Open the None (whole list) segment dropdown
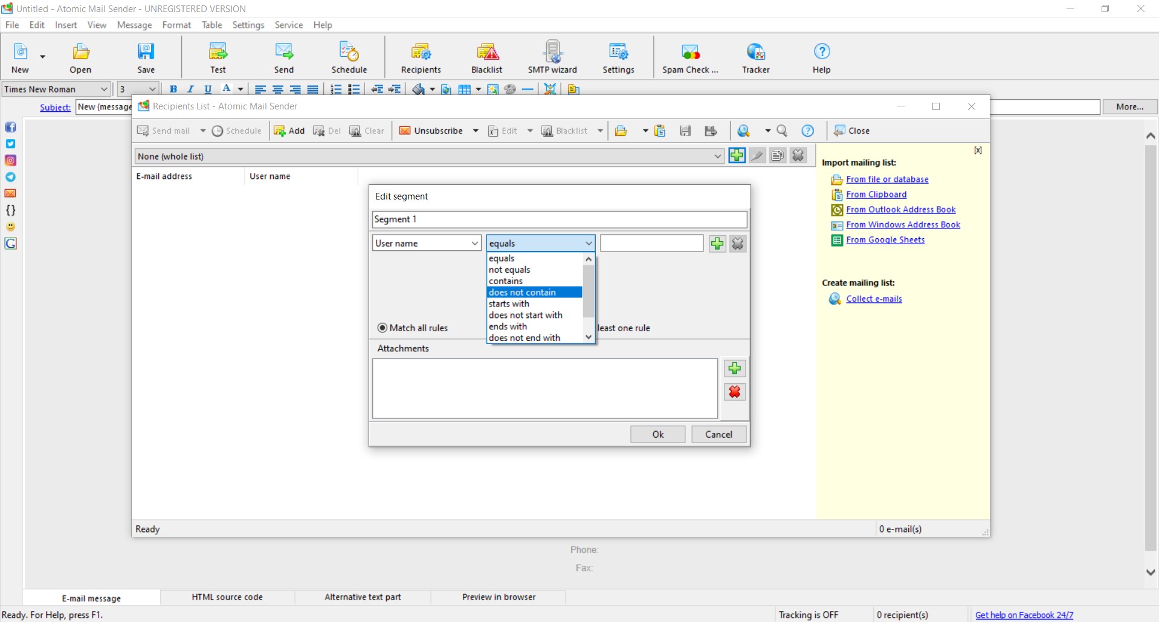Viewport: 1159px width, 622px height. (429, 156)
